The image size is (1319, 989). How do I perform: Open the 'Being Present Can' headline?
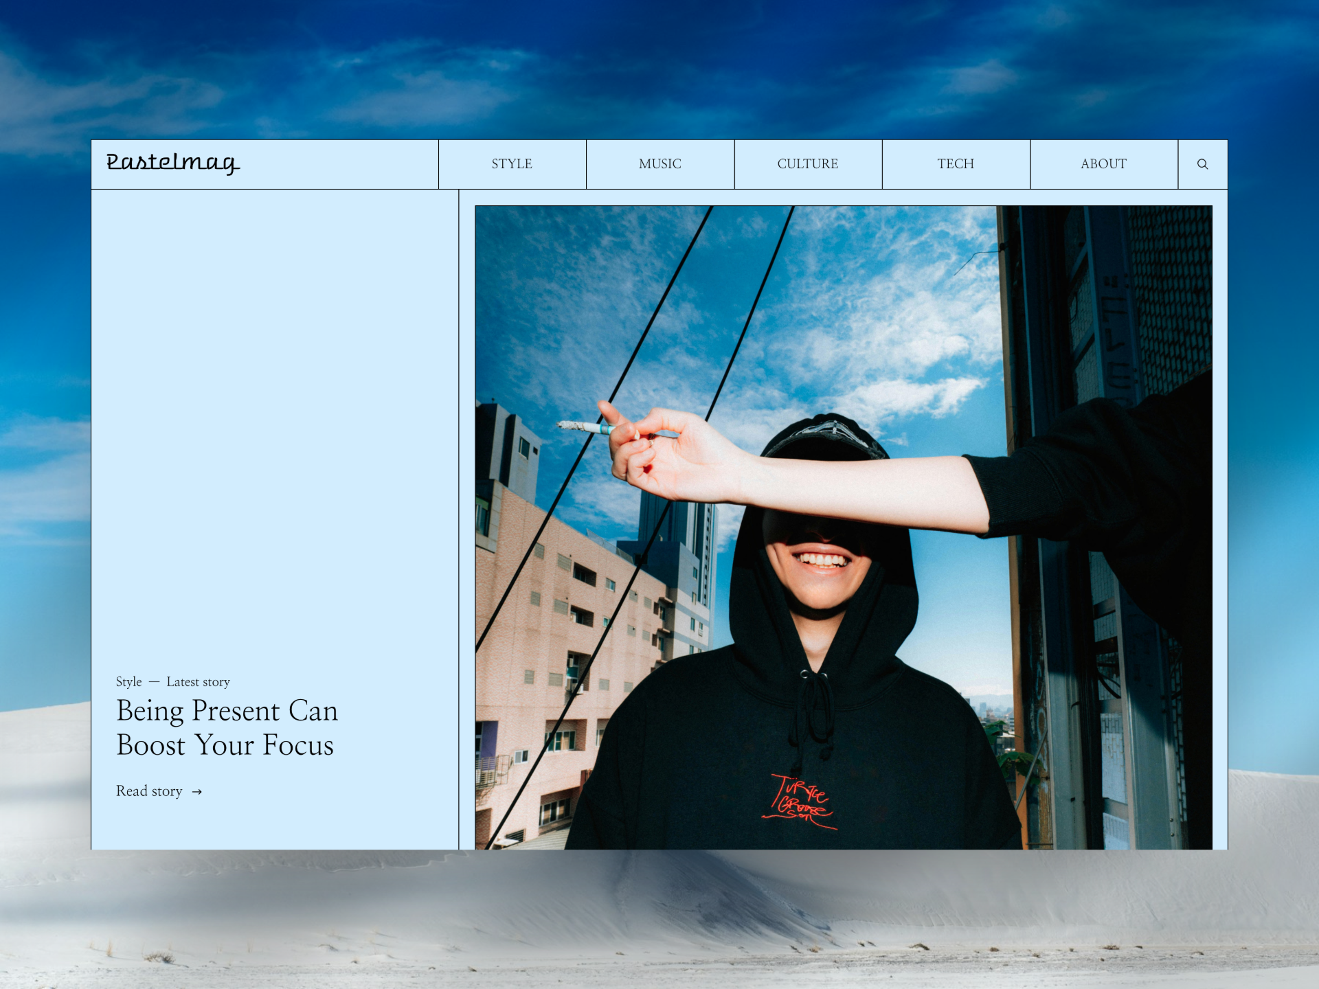(x=227, y=711)
